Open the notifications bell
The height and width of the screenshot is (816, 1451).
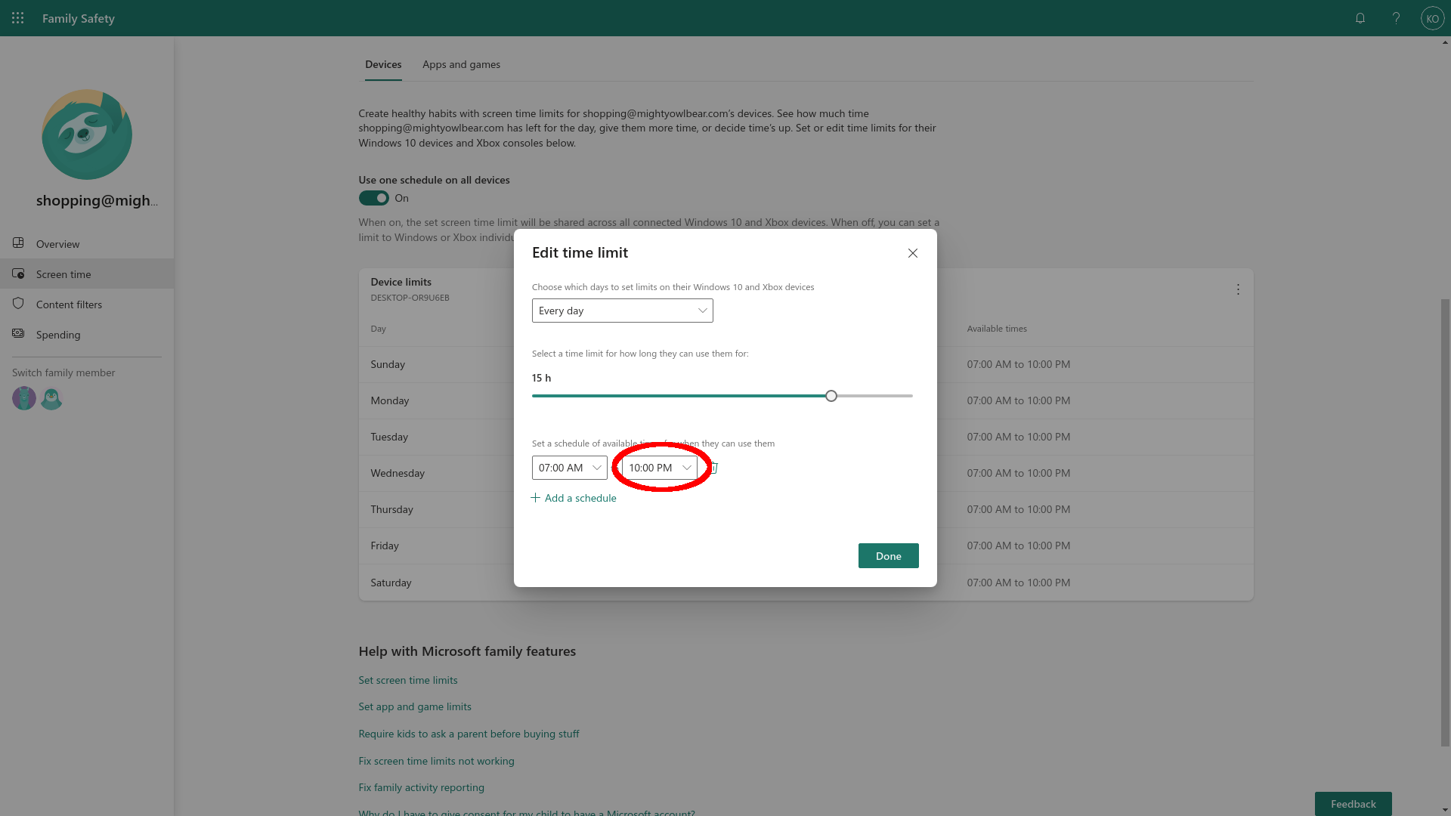1360,18
